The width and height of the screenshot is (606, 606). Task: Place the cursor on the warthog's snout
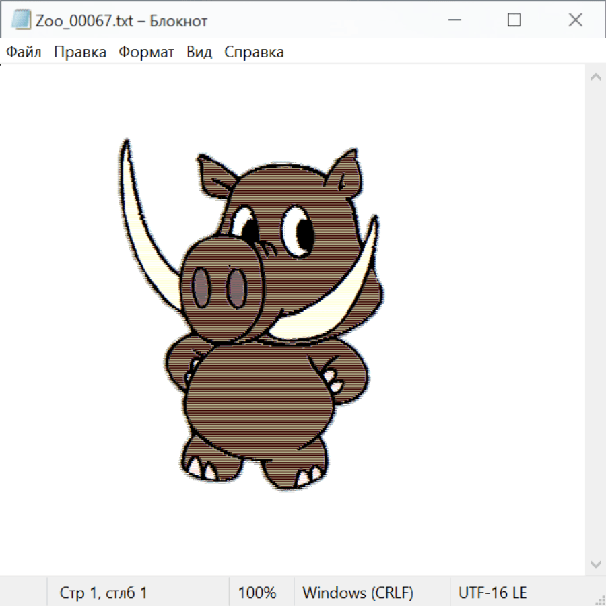click(x=219, y=286)
